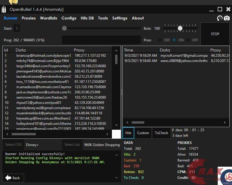Click the data list horizontal scrollbar thumb
Screen dimensions: 232x185
click(24, 134)
